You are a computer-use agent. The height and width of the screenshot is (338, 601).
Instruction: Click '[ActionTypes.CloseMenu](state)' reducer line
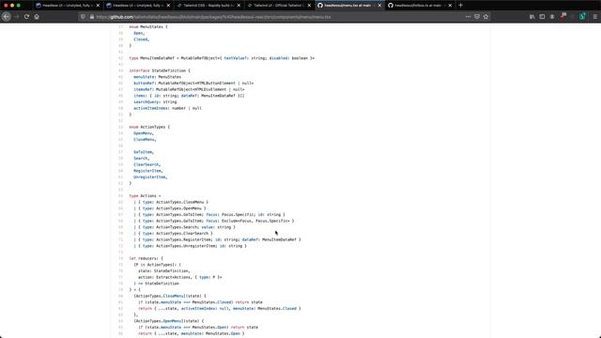pyautogui.click(x=170, y=296)
